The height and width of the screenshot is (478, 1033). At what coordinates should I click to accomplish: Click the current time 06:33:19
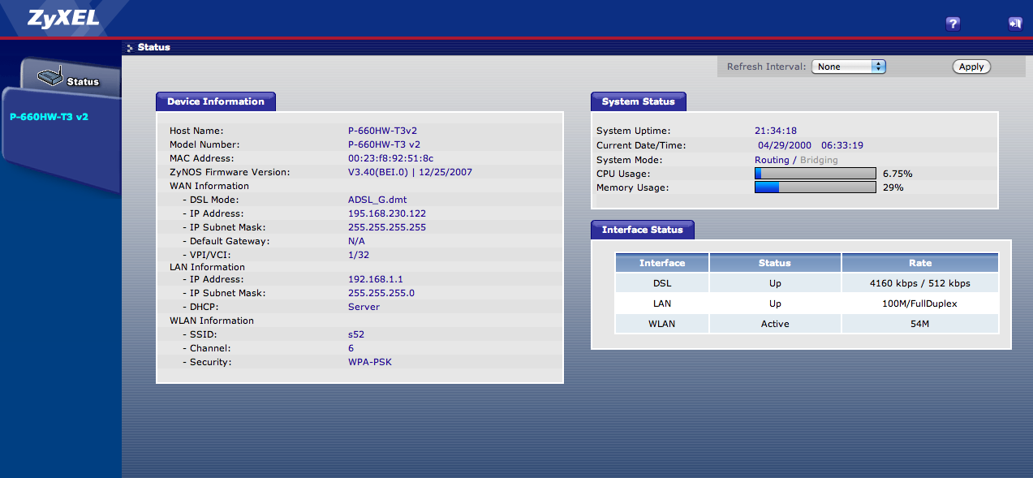pyautogui.click(x=842, y=145)
